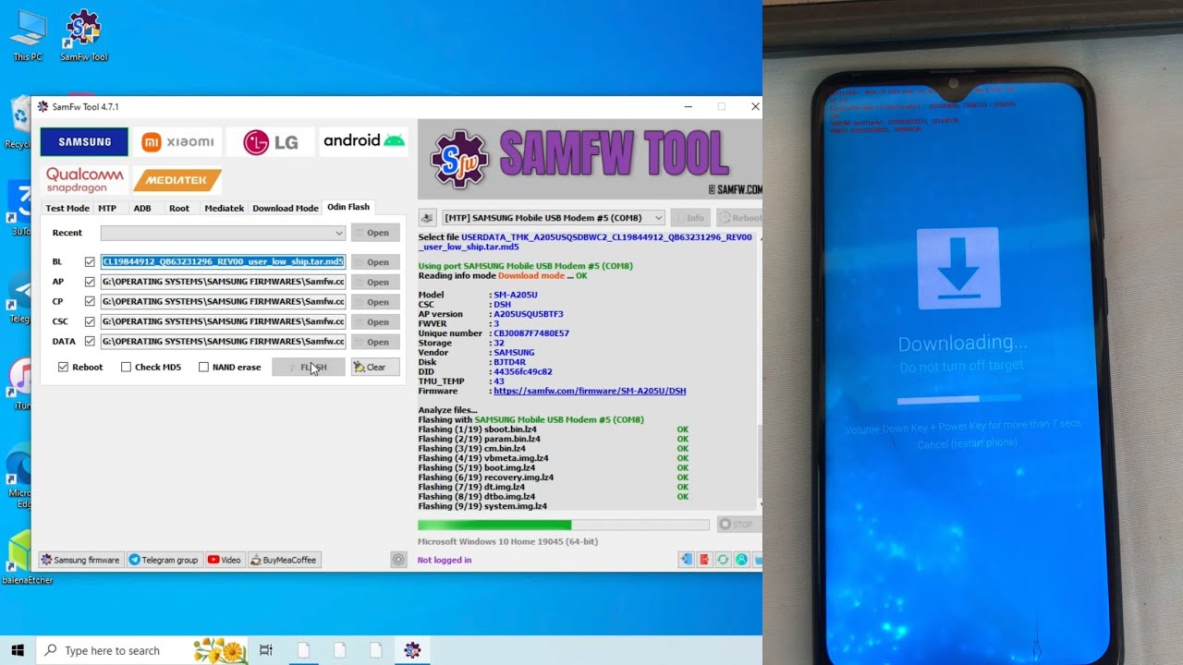Click the FLASH button
Viewport: 1183px width, 665px height.
pyautogui.click(x=309, y=367)
